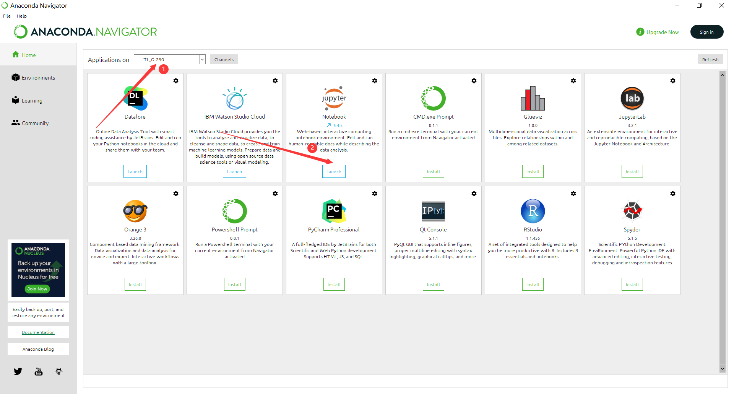The width and height of the screenshot is (734, 394).
Task: Switch to the Environments tab
Action: point(38,77)
